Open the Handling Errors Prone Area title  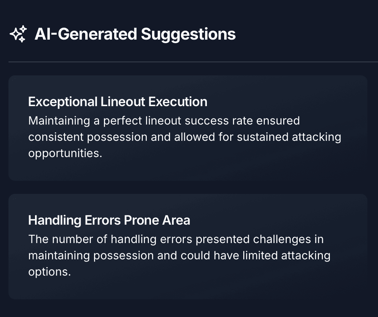pyautogui.click(x=109, y=220)
